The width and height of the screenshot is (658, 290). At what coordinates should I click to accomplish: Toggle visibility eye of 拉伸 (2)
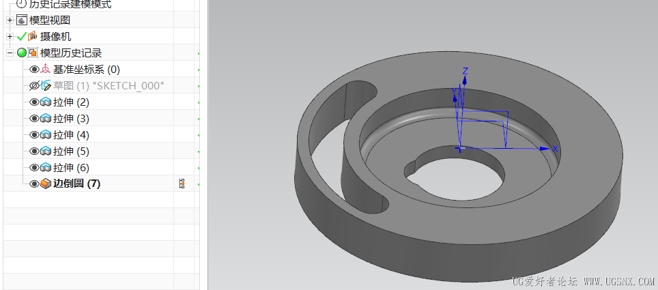(x=34, y=102)
